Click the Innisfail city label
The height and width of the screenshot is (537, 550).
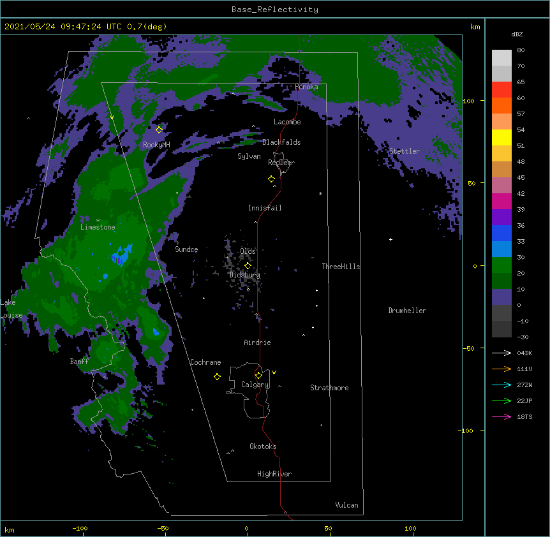[x=265, y=208]
